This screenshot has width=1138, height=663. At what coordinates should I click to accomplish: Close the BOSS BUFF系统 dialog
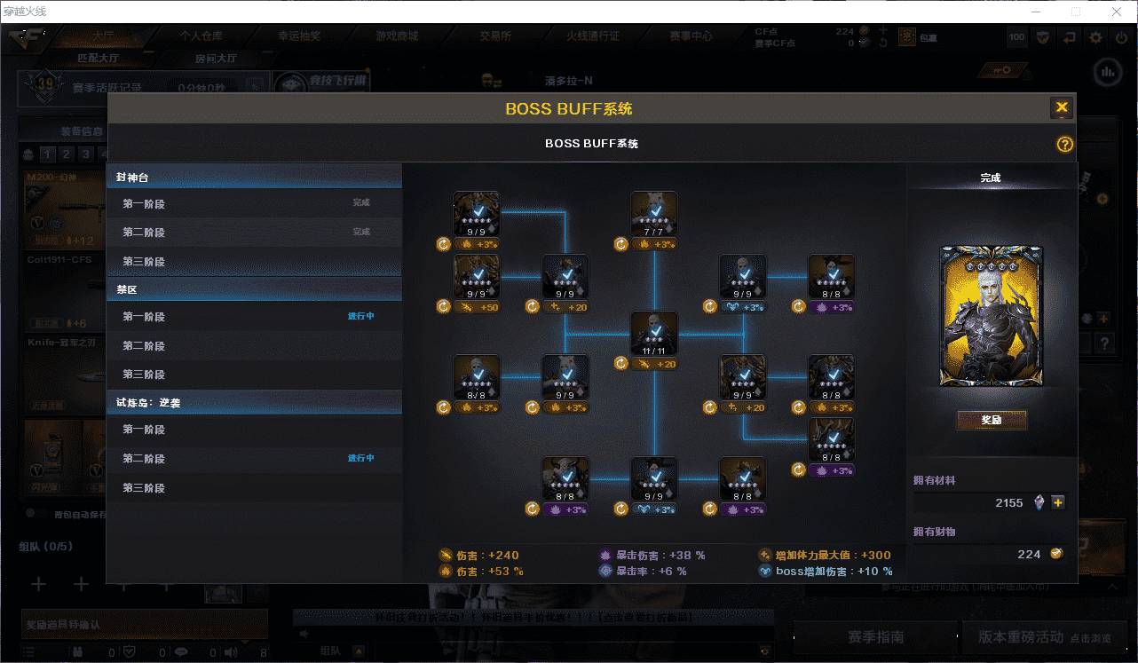click(x=1061, y=108)
